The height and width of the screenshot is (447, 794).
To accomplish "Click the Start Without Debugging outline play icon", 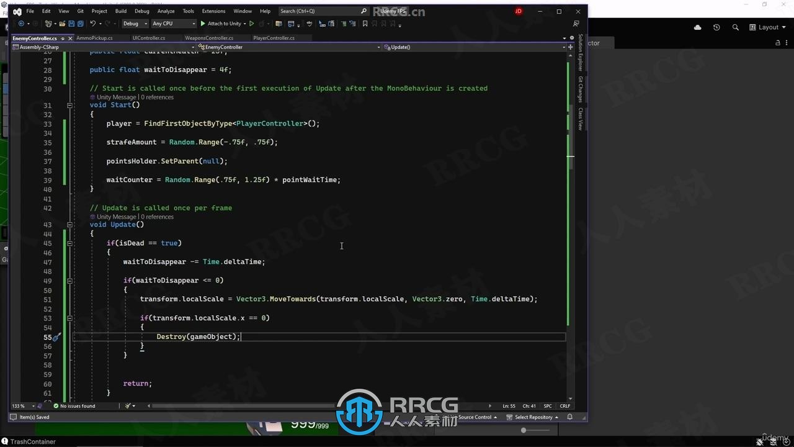I will click(x=251, y=24).
